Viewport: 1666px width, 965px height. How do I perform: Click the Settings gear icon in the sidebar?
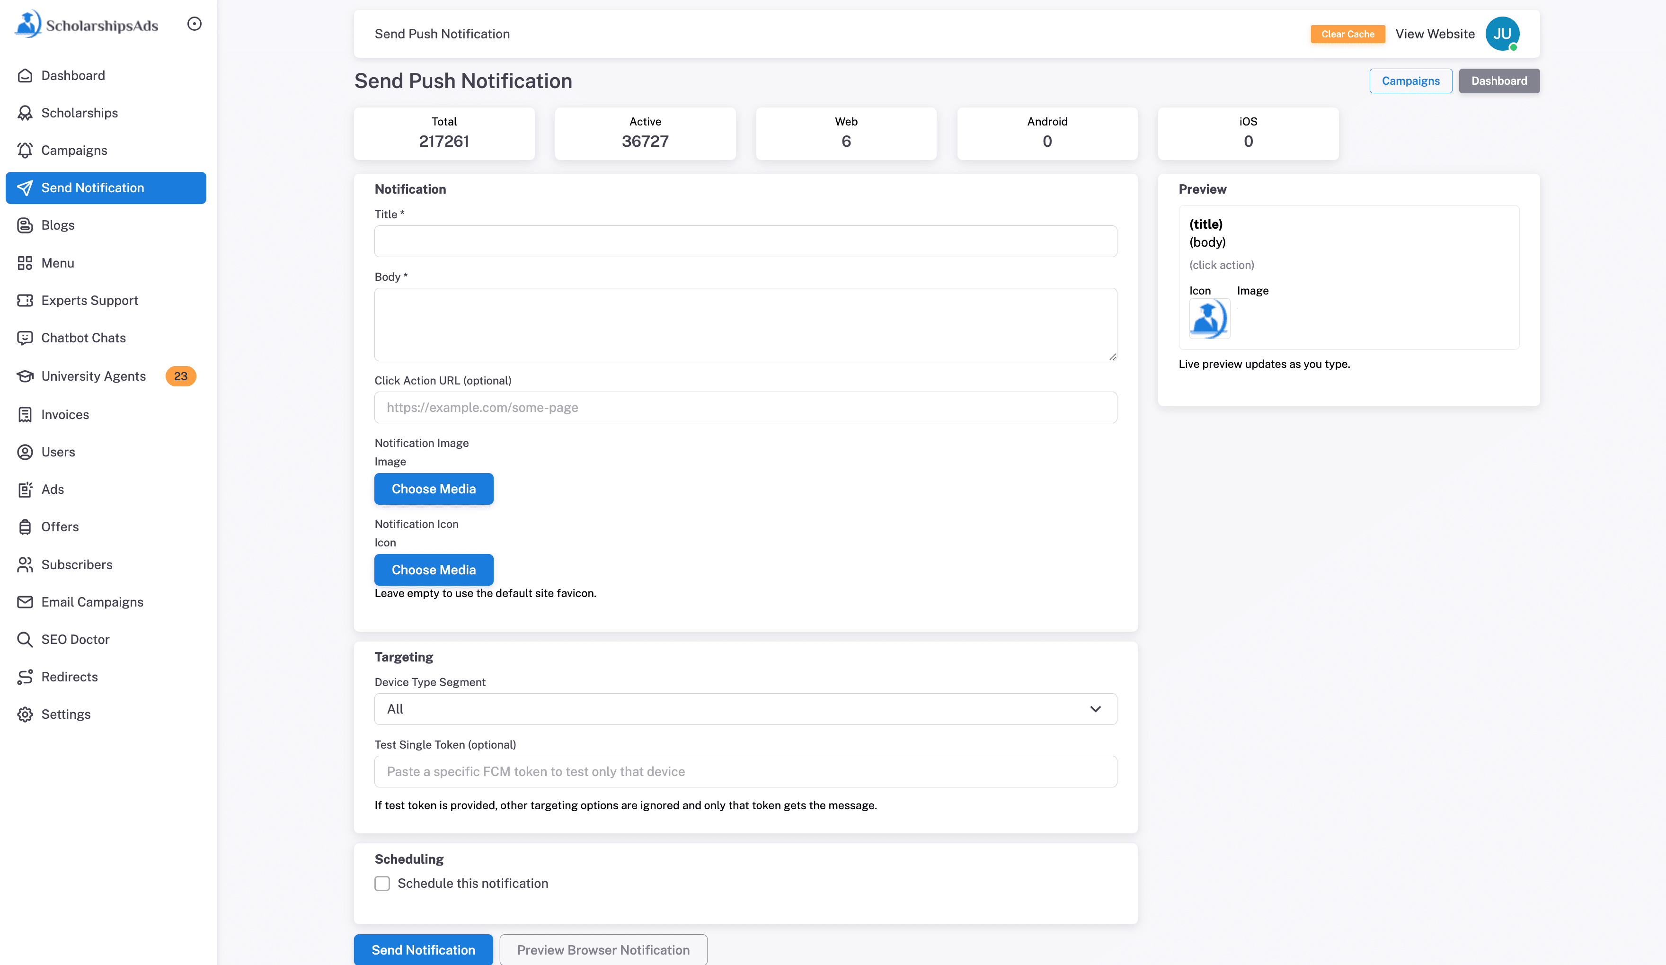pyautogui.click(x=25, y=715)
